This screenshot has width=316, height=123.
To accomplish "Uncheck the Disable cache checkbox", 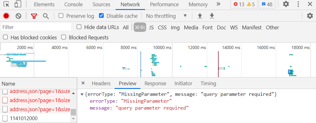I will 101,16.
